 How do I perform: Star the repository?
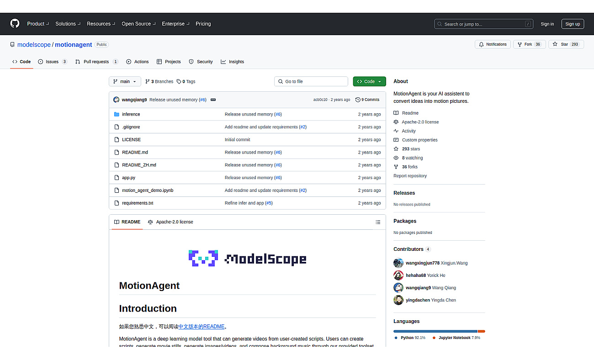tap(566, 44)
